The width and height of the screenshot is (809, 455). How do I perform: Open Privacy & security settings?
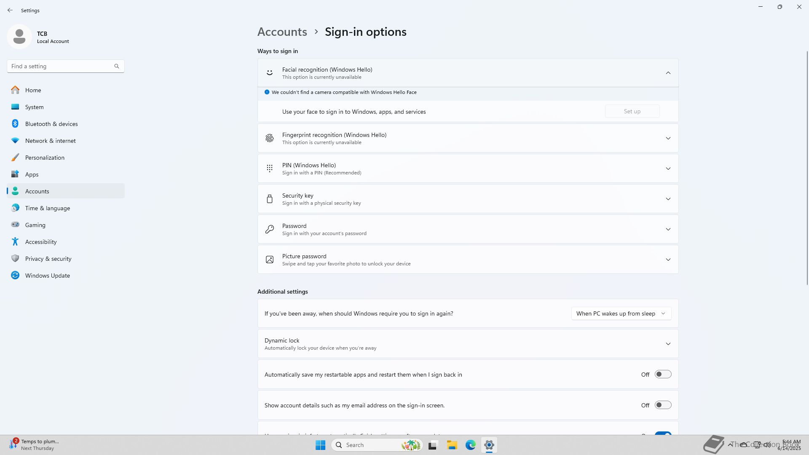[x=48, y=259]
